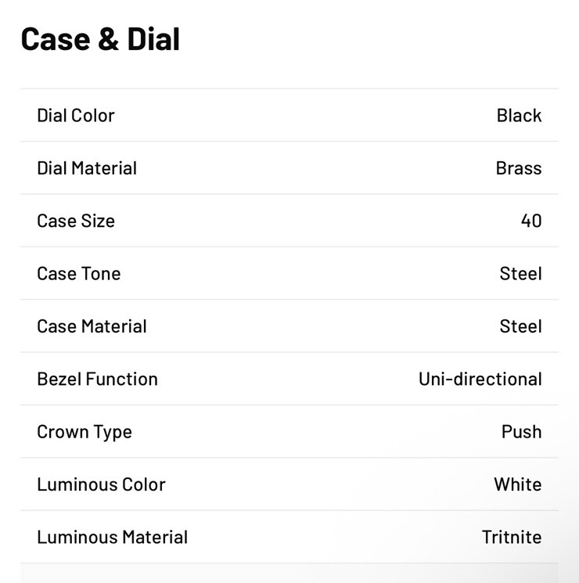Select the Case Tone label
The image size is (579, 583).
79,274
